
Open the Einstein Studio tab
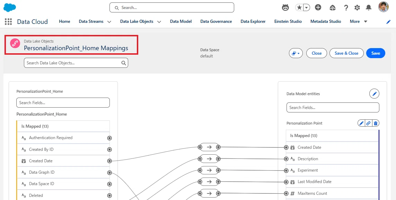coord(288,21)
